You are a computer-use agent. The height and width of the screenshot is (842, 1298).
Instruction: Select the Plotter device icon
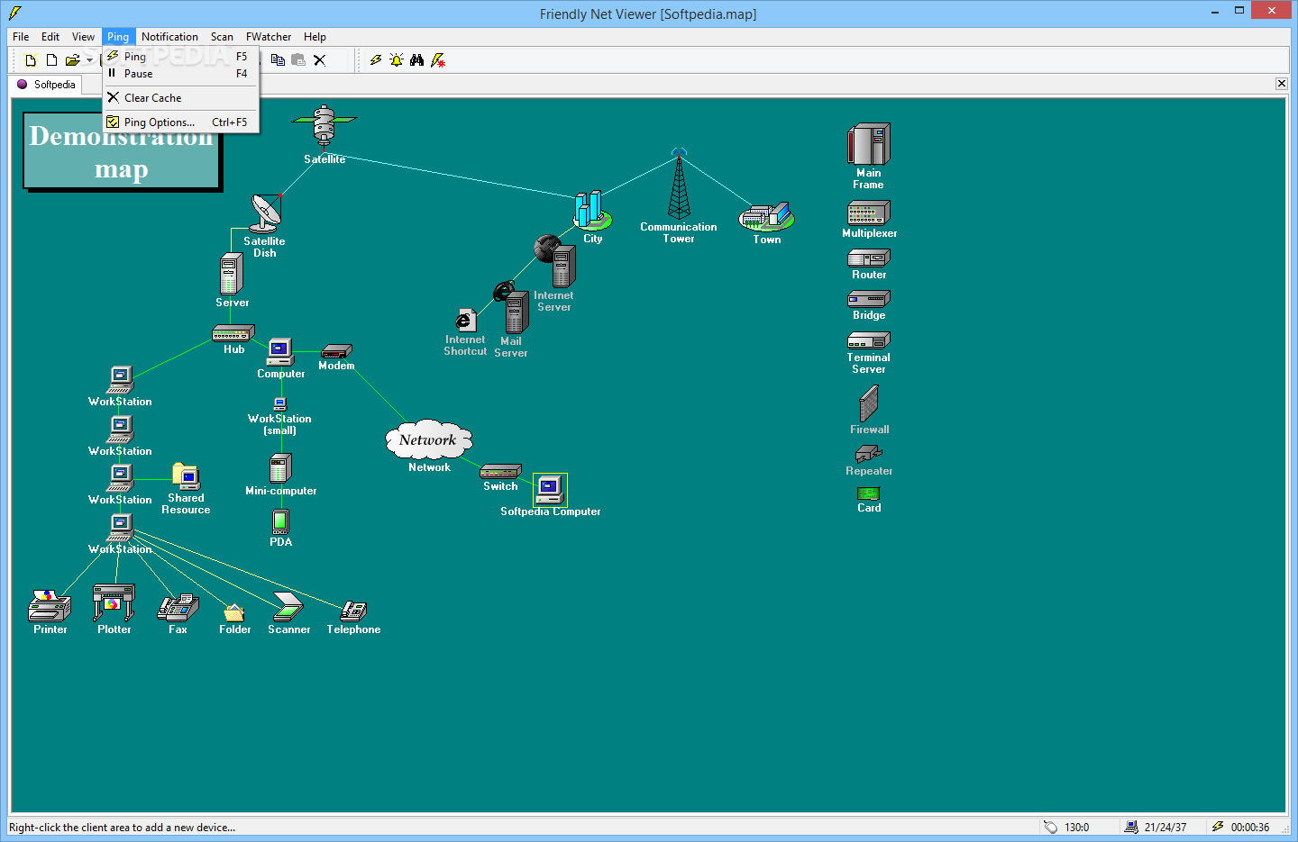pyautogui.click(x=114, y=602)
